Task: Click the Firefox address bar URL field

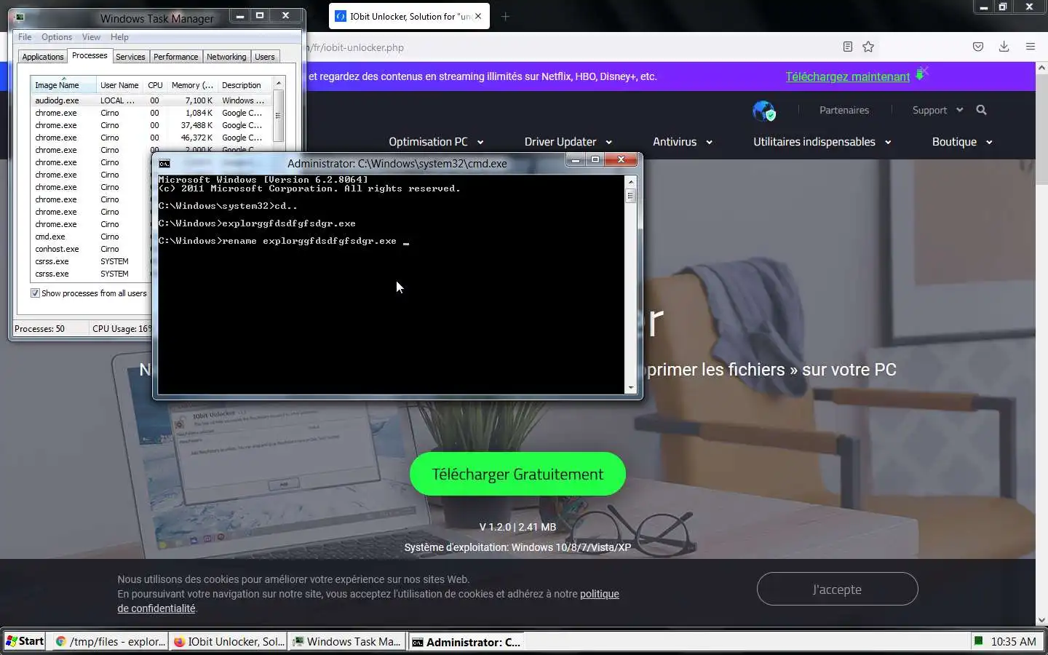Action: pos(568,47)
